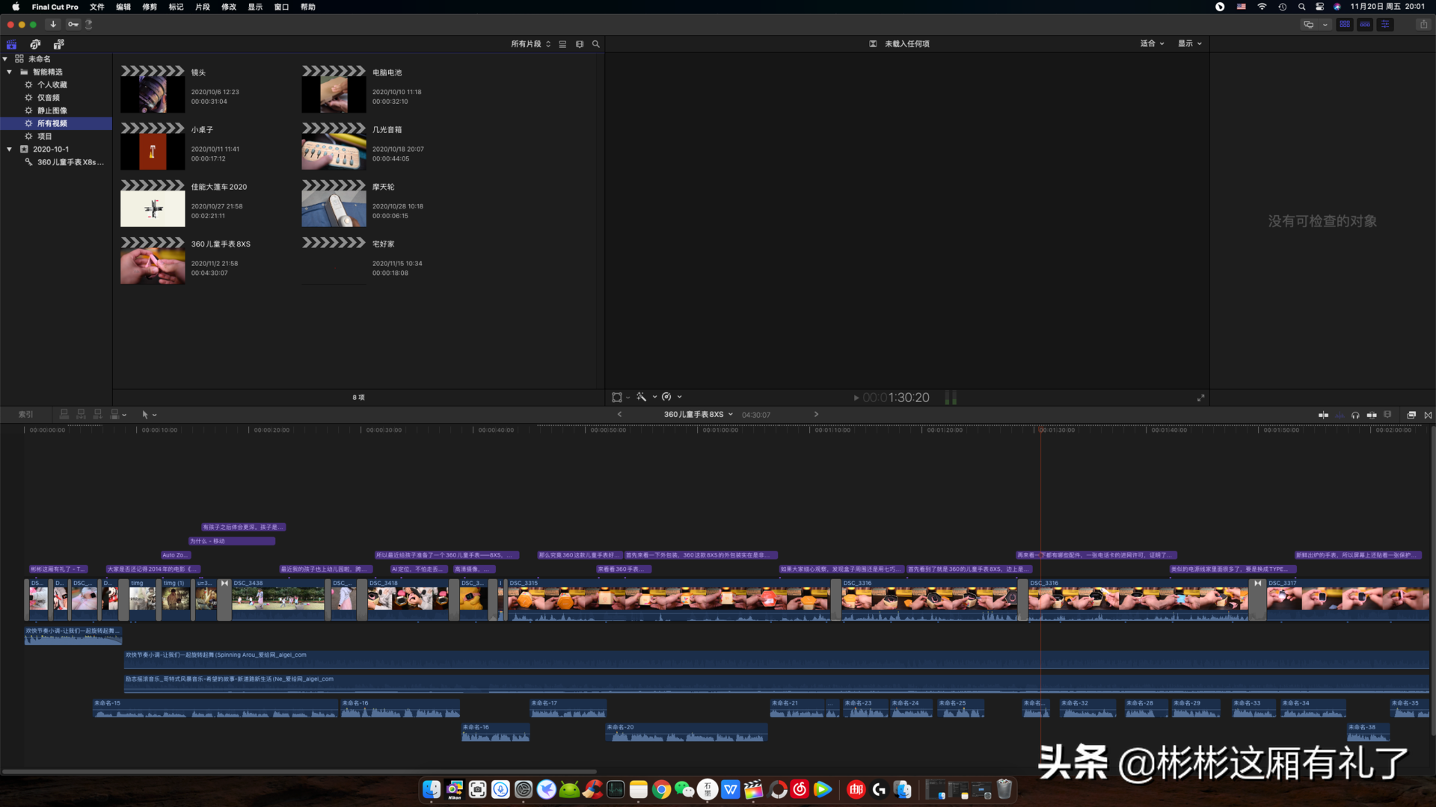Click the 索引 index button
The height and width of the screenshot is (807, 1436).
[x=25, y=415]
